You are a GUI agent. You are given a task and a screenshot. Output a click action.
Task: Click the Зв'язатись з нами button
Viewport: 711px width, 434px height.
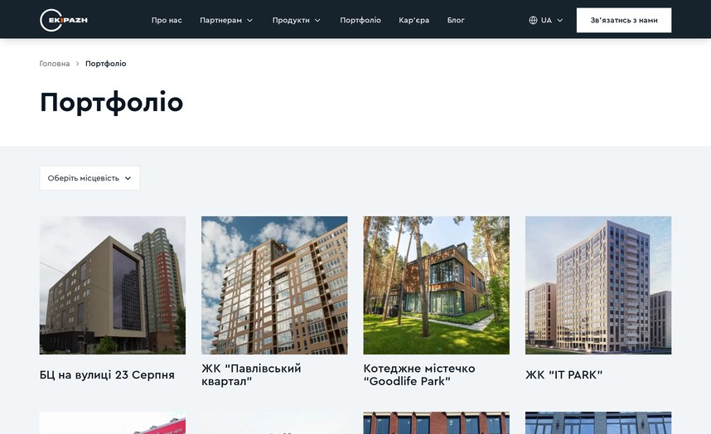[624, 20]
